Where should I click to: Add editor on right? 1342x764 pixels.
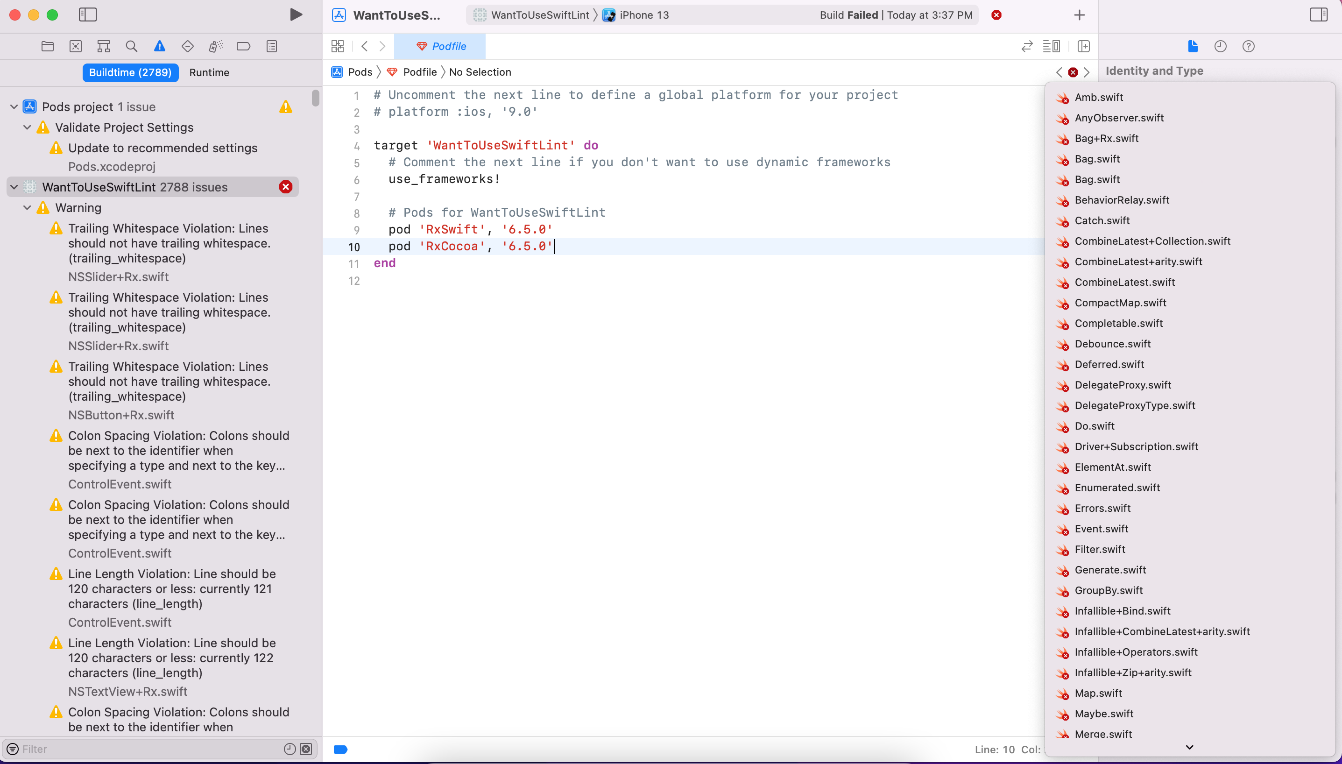click(x=1084, y=46)
